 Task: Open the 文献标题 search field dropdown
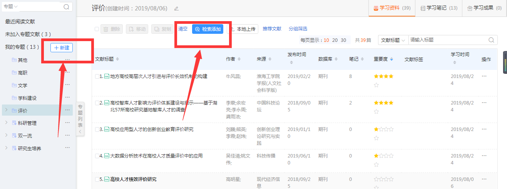click(393, 40)
